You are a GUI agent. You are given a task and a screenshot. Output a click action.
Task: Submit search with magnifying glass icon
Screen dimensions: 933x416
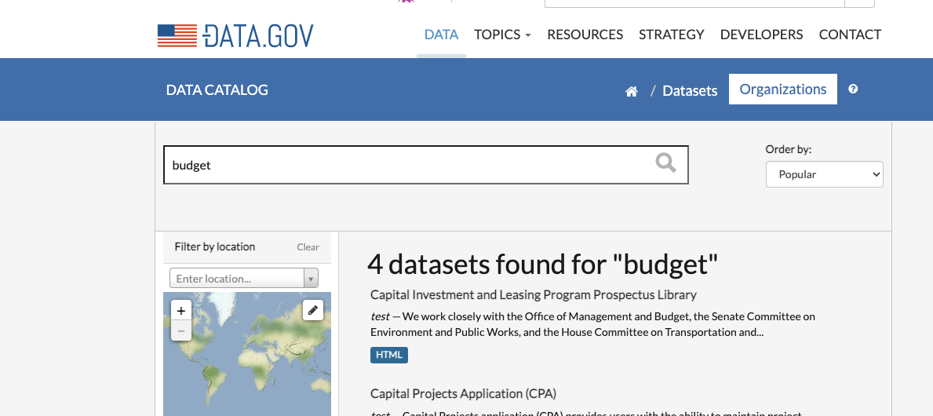(665, 162)
